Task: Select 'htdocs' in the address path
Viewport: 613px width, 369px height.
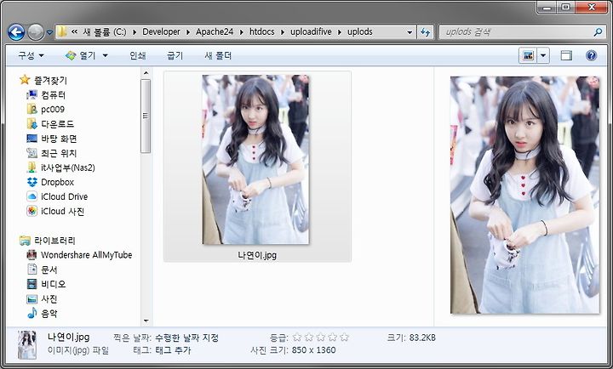Action: (x=262, y=31)
